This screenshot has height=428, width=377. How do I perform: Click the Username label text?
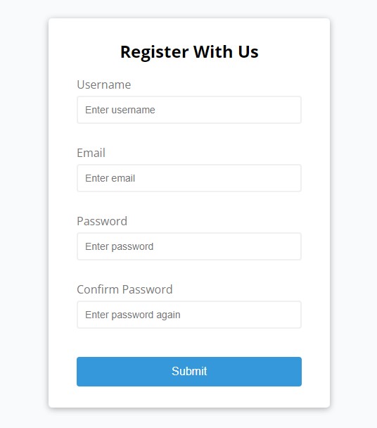[x=104, y=84]
